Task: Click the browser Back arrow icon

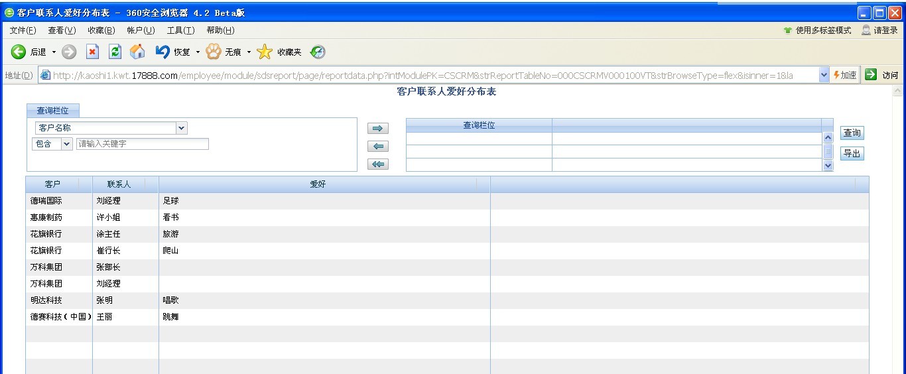Action: tap(19, 52)
